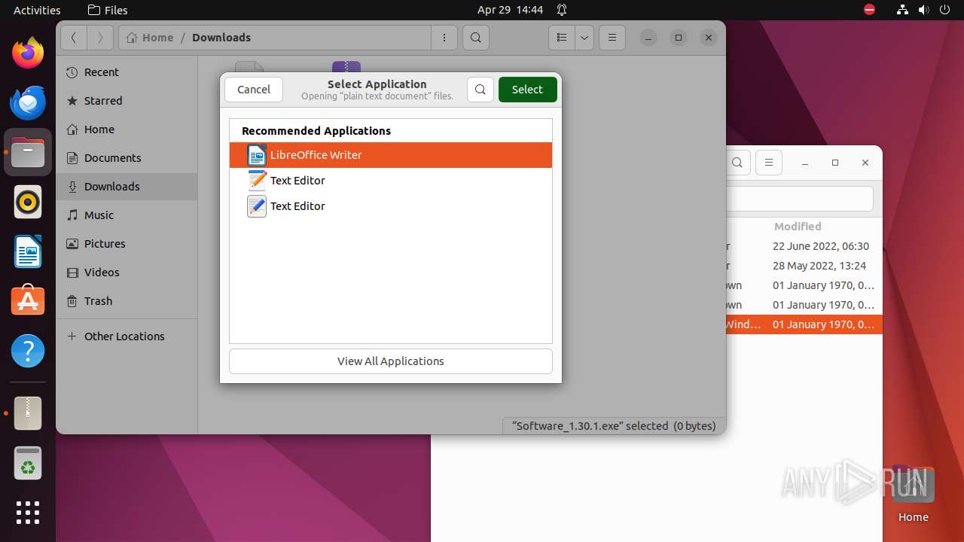Click Downloads in the path bar

pos(221,38)
